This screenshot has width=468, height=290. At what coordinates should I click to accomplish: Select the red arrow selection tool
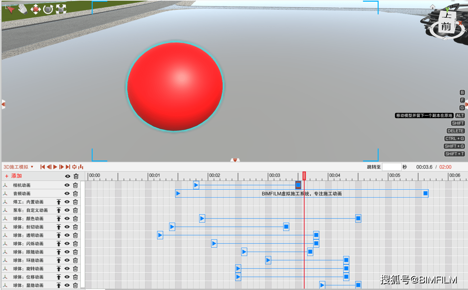pyautogui.click(x=10, y=9)
